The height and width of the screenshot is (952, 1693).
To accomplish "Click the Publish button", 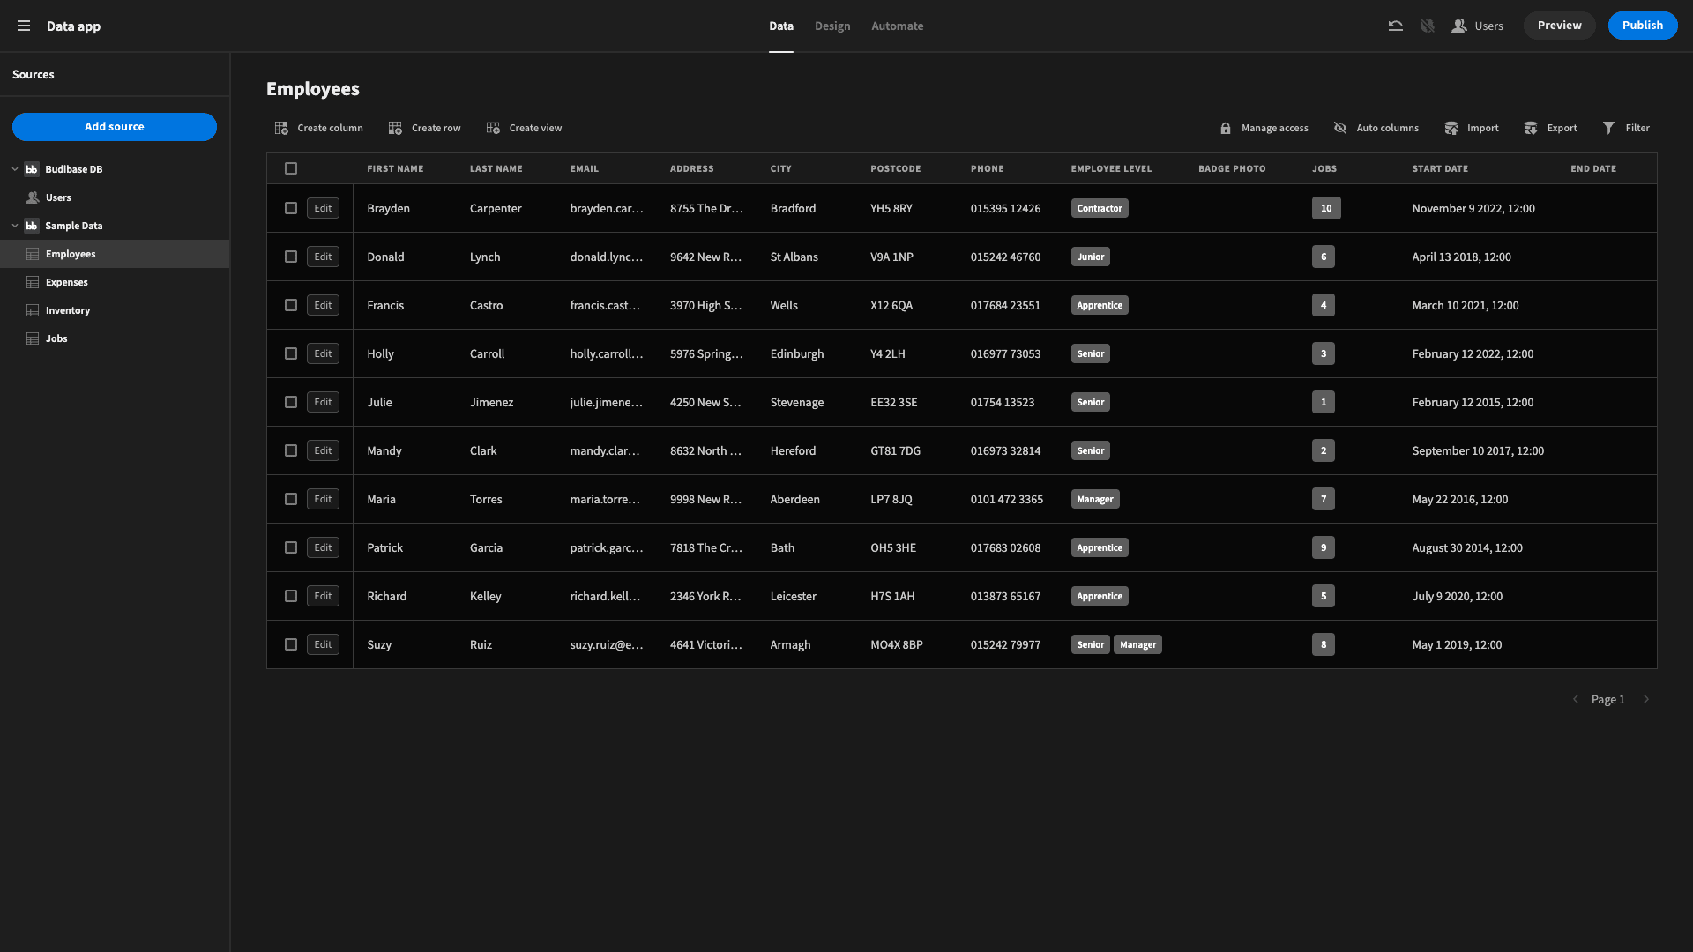I will click(1643, 26).
